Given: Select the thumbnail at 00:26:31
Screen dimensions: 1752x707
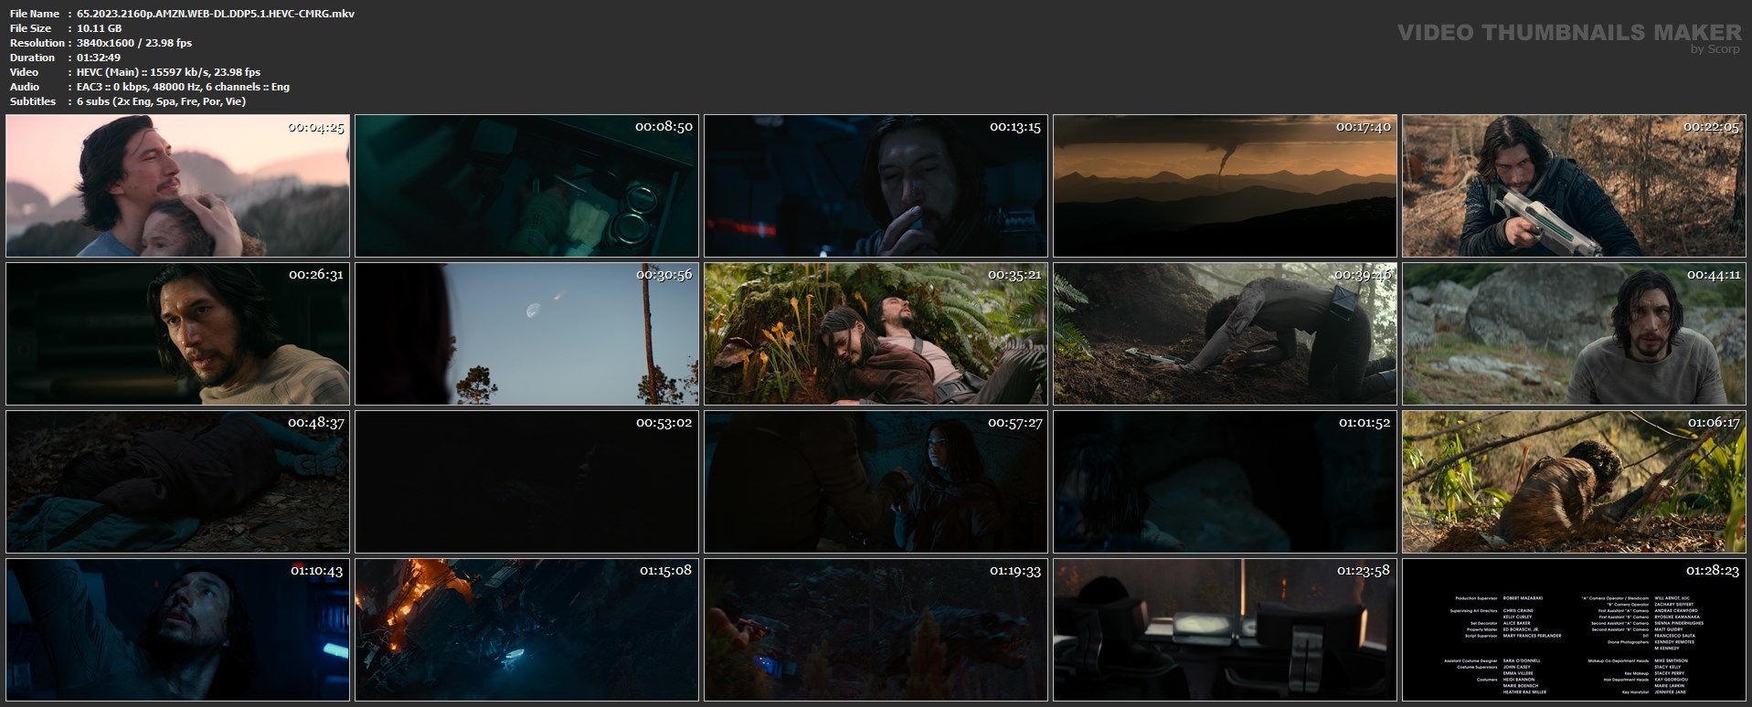Looking at the screenshot, I should click(177, 333).
